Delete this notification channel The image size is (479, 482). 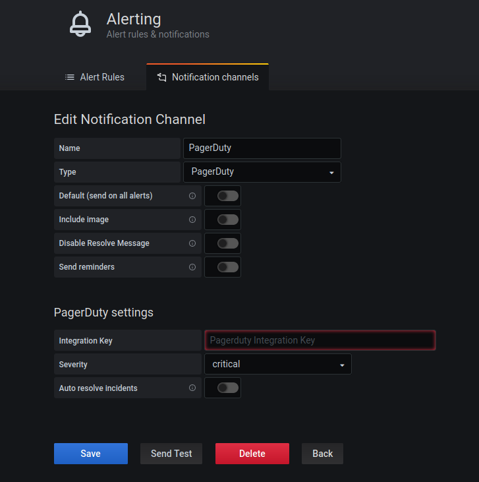[252, 454]
